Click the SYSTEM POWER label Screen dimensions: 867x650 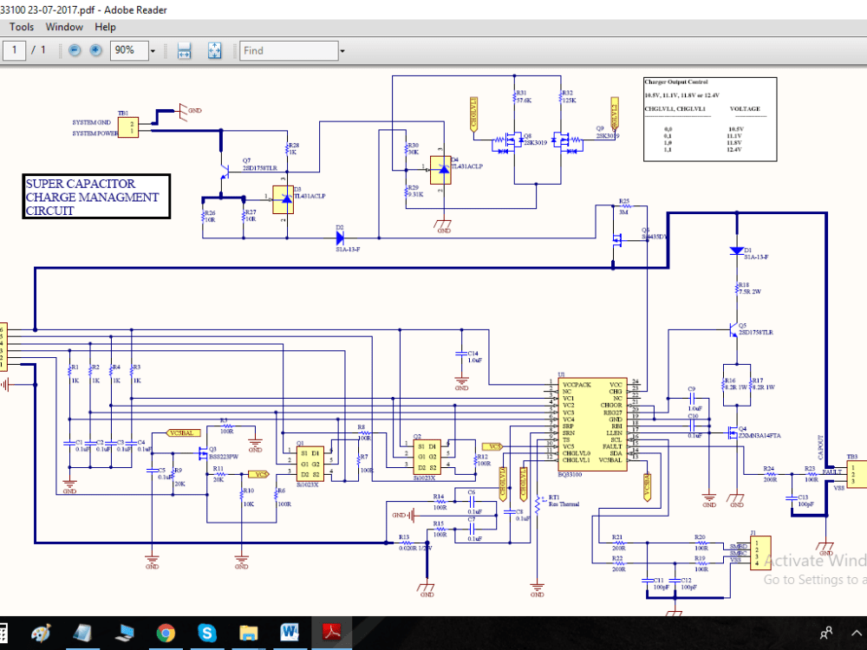(95, 133)
